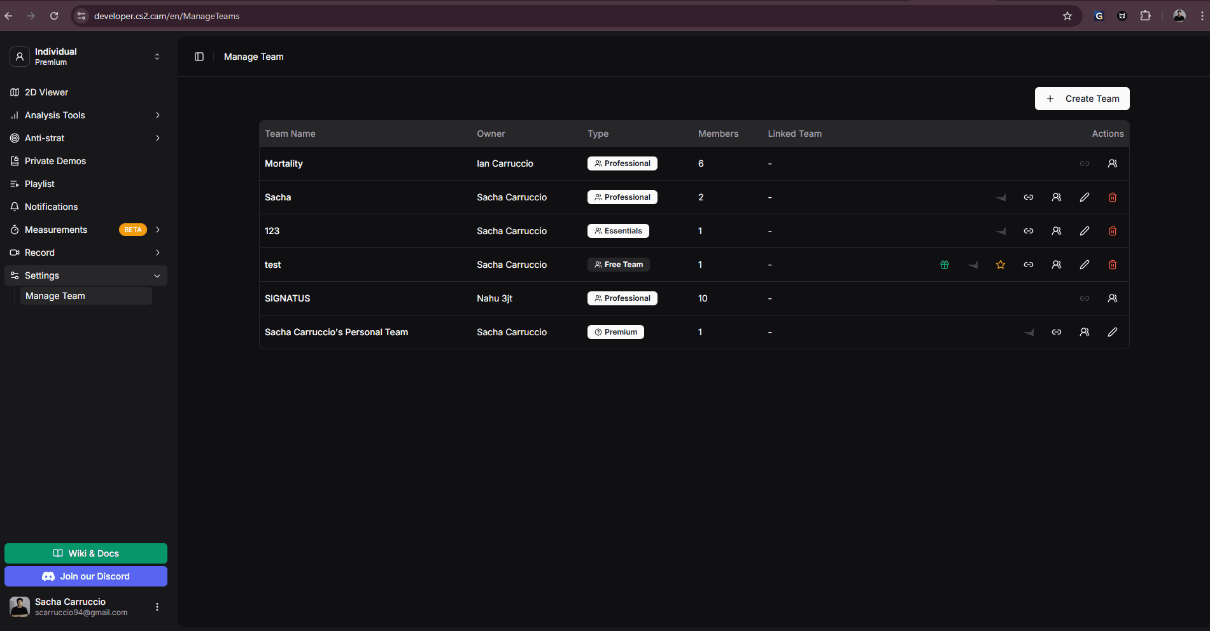
Task: Delete the Sacha team with trash icon
Action: tap(1113, 197)
